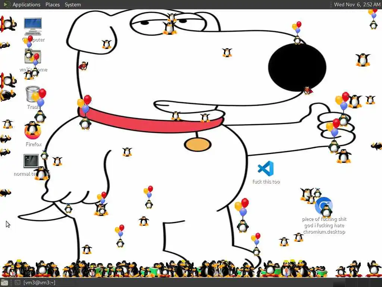Screen dimensions: 382x287
Task: Select the Visual Studio Code desktop icon
Action: pyautogui.click(x=266, y=169)
